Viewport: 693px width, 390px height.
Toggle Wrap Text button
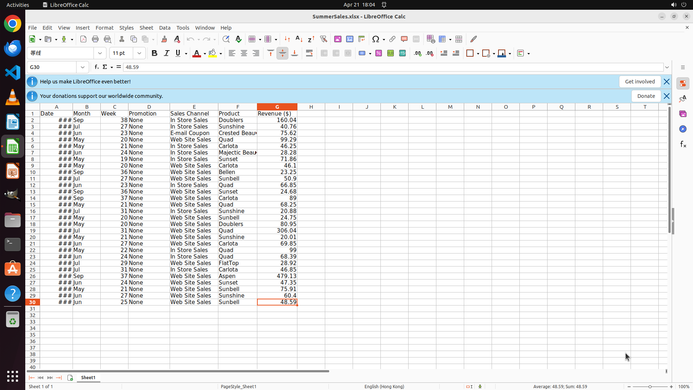309,53
